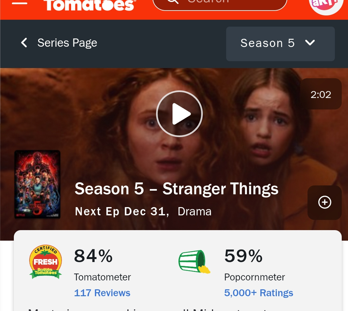Open the hamburger menu
This screenshot has height=311, width=348.
(x=19, y=3)
